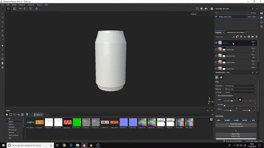Add a new fill layer icon
Image resolution: width=264 pixels, height=148 pixels.
point(245,37)
